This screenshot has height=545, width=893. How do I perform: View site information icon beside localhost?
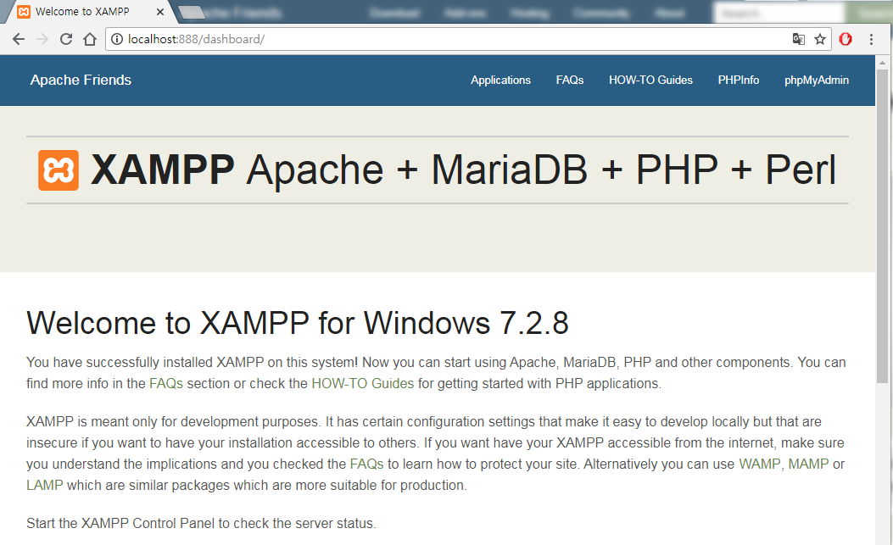tap(117, 39)
